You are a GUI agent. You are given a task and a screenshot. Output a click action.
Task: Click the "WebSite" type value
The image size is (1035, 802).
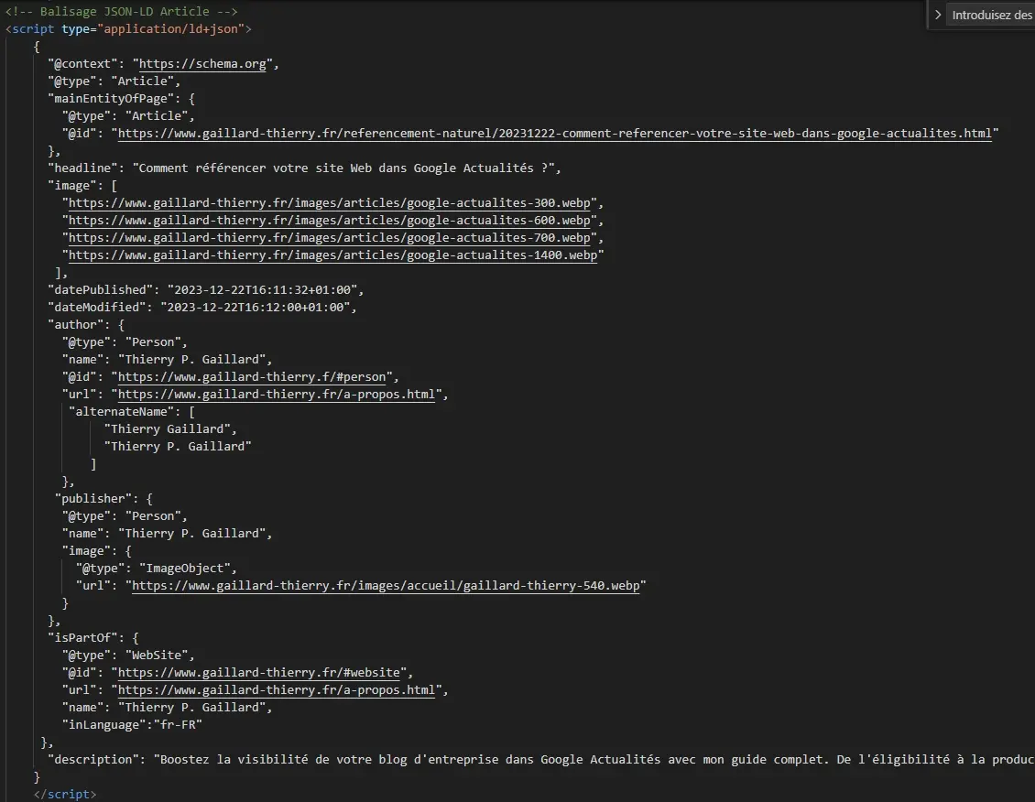point(157,656)
